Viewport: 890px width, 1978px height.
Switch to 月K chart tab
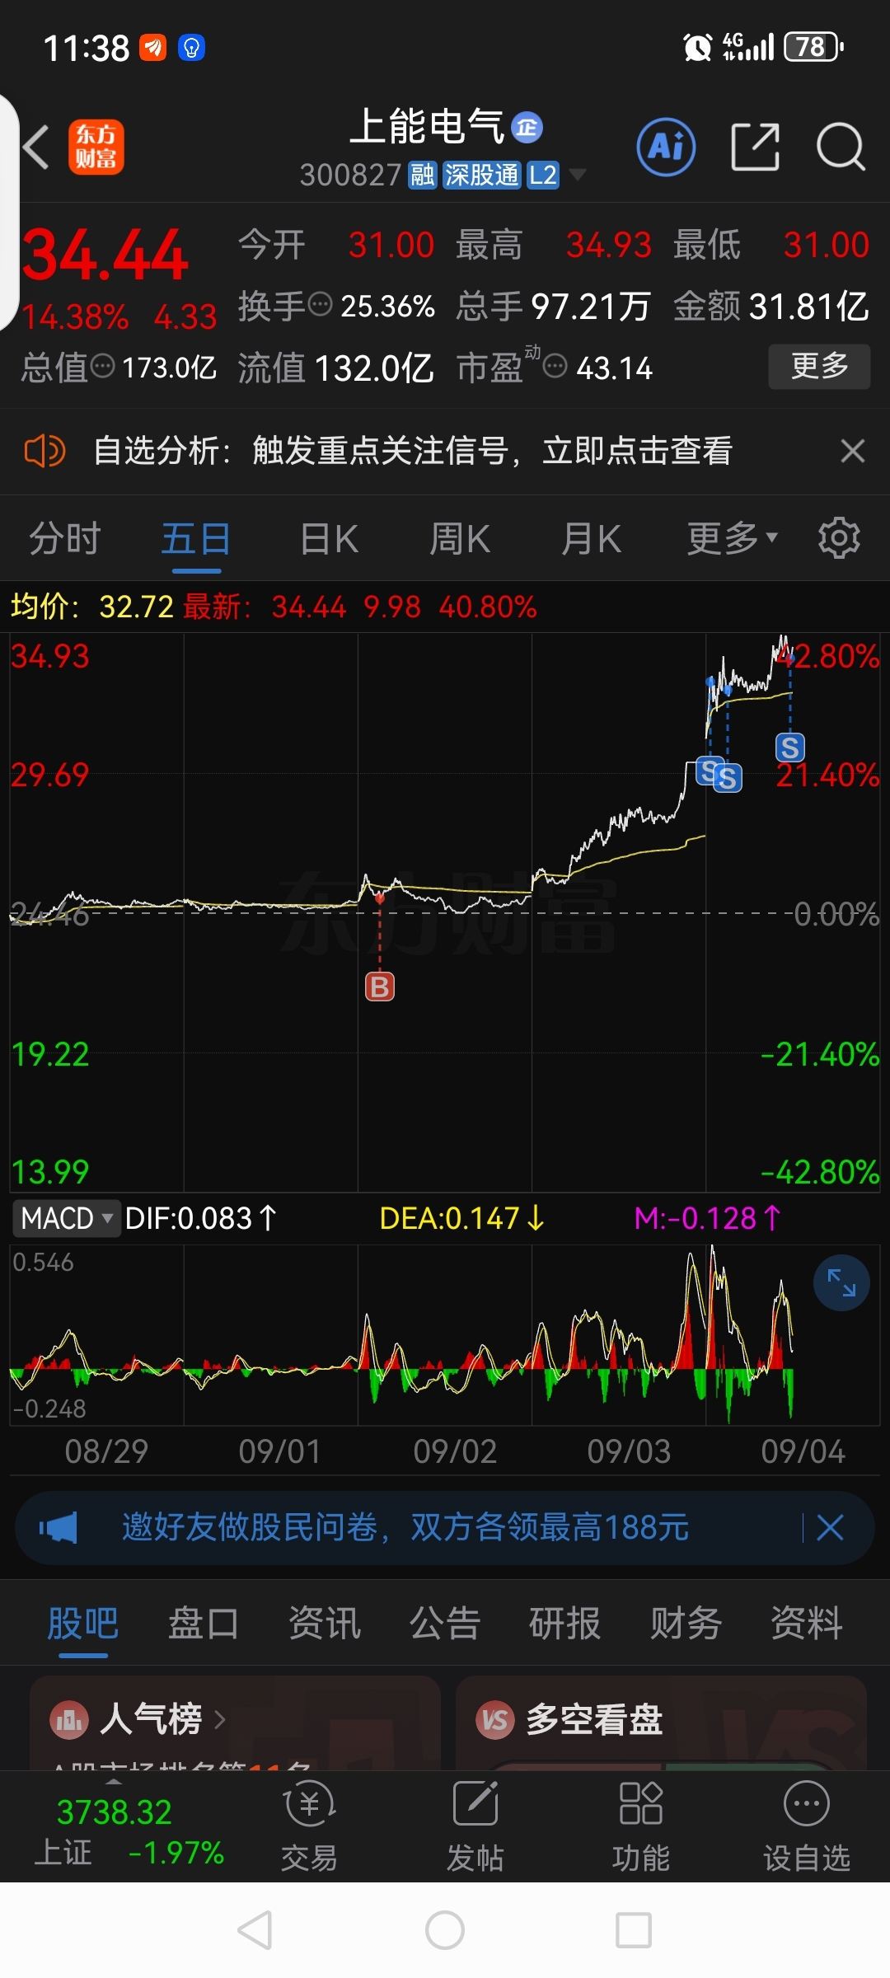point(591,539)
